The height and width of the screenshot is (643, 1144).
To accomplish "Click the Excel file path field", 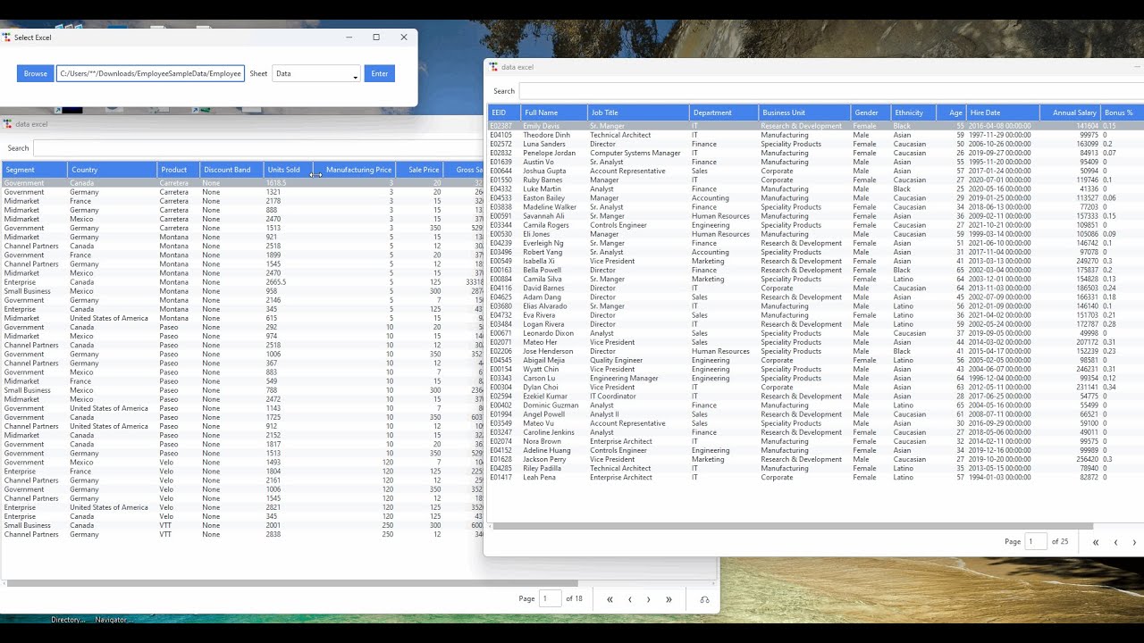I will [x=150, y=74].
